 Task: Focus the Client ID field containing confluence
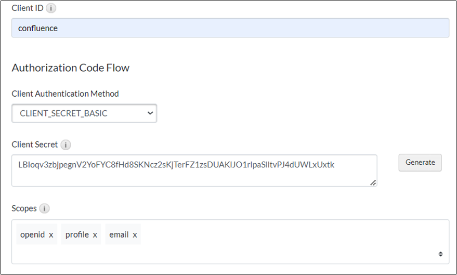click(230, 28)
